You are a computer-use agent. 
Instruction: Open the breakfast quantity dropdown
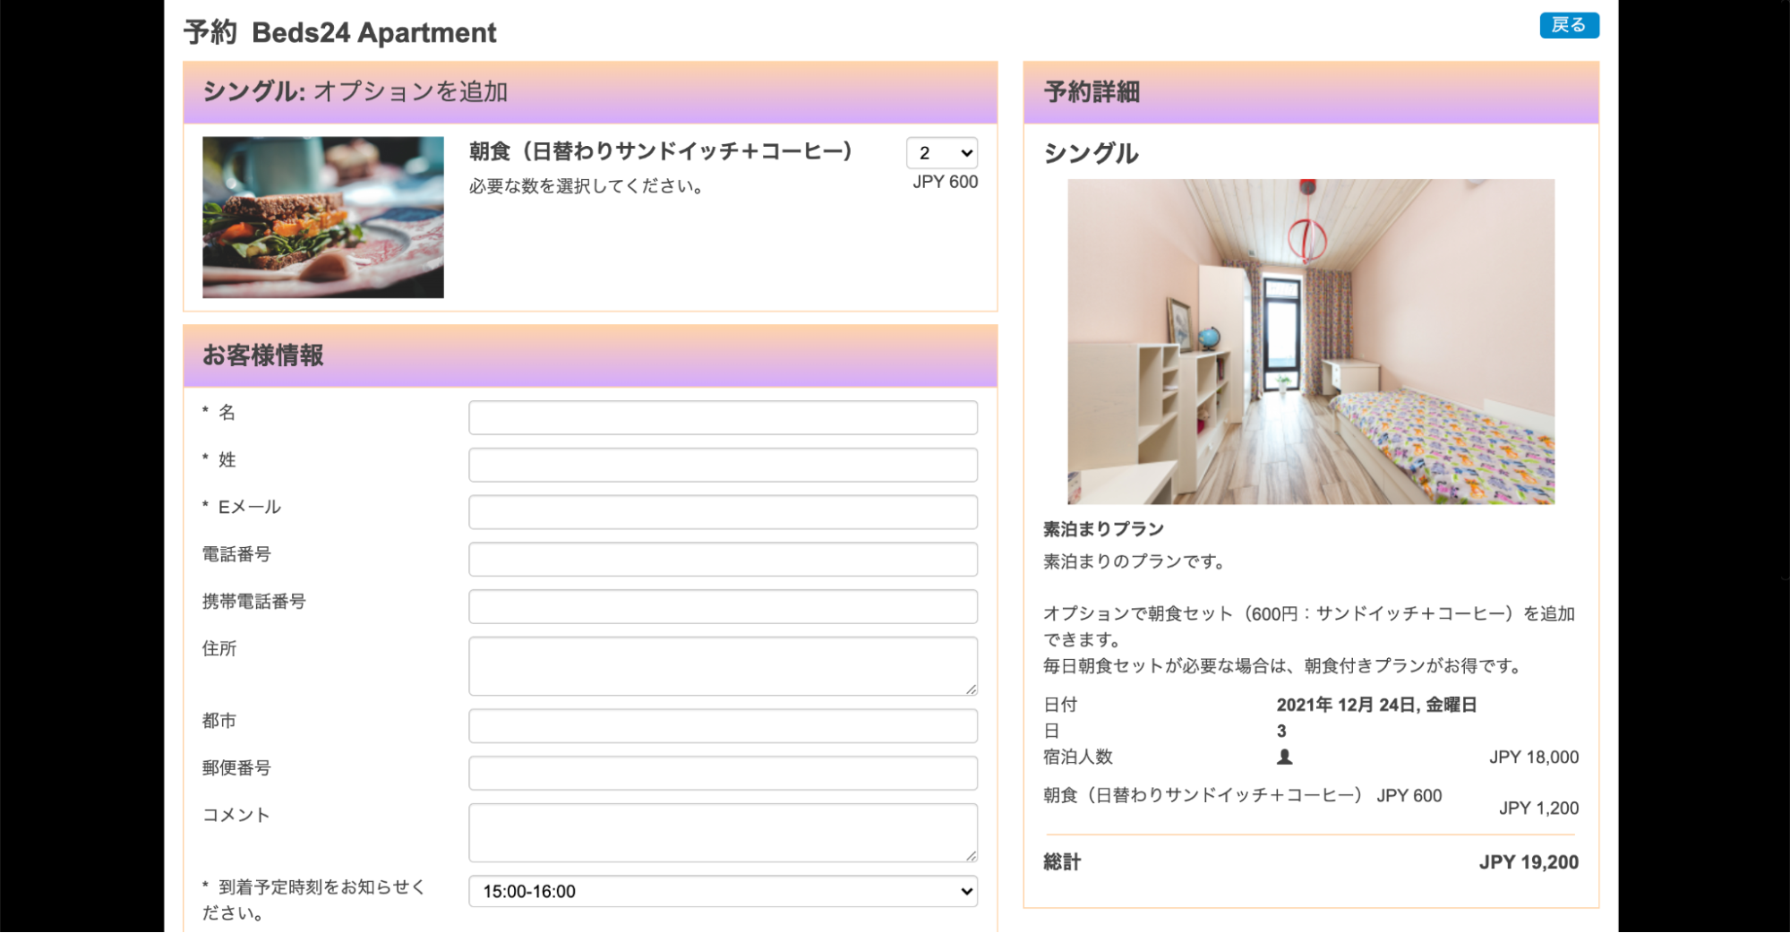pos(941,153)
